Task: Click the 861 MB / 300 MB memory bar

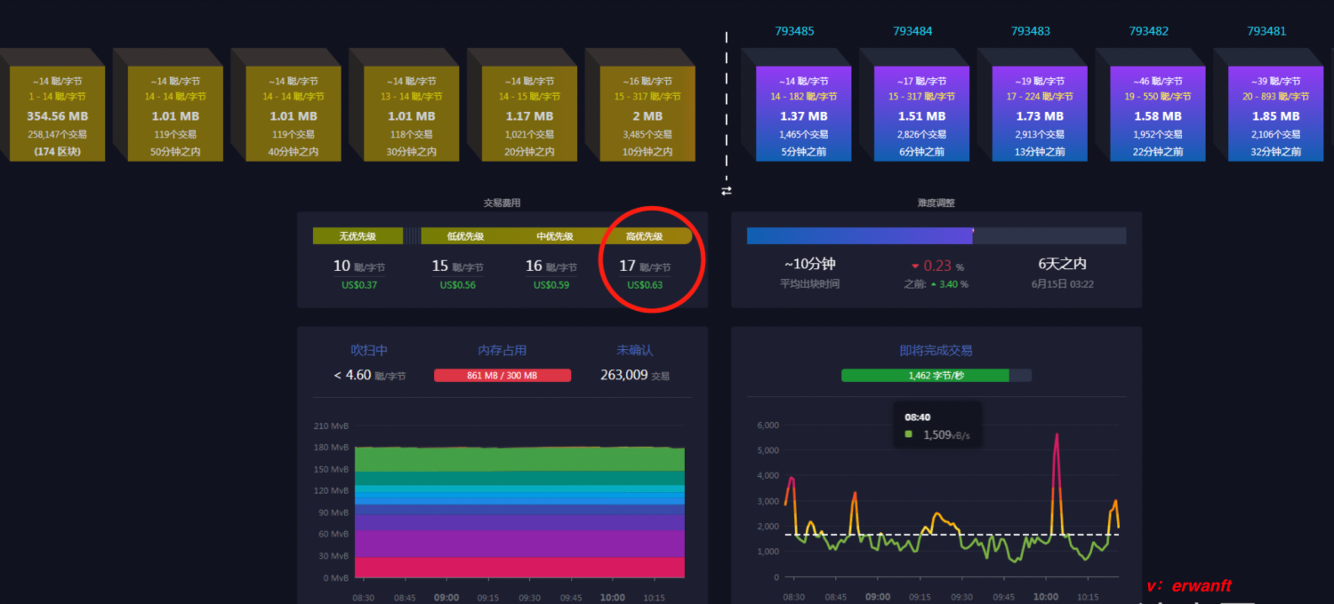Action: pyautogui.click(x=502, y=376)
